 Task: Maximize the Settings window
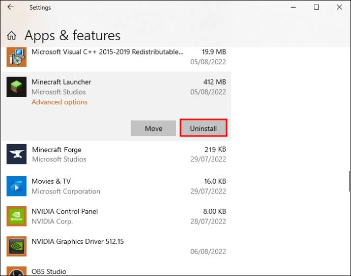(316, 7)
